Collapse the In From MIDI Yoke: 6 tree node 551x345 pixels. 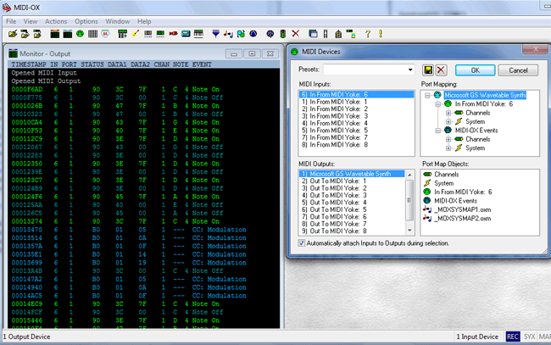coord(438,104)
